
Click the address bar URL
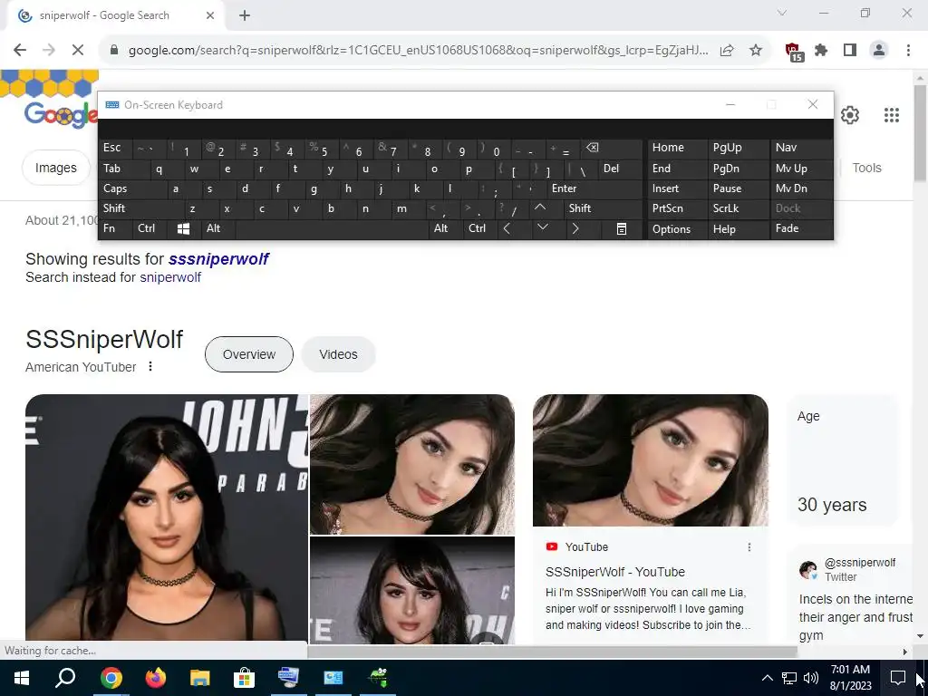click(x=418, y=51)
